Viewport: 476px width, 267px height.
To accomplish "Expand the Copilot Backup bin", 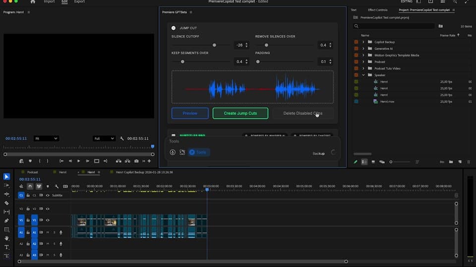I will (363, 42).
